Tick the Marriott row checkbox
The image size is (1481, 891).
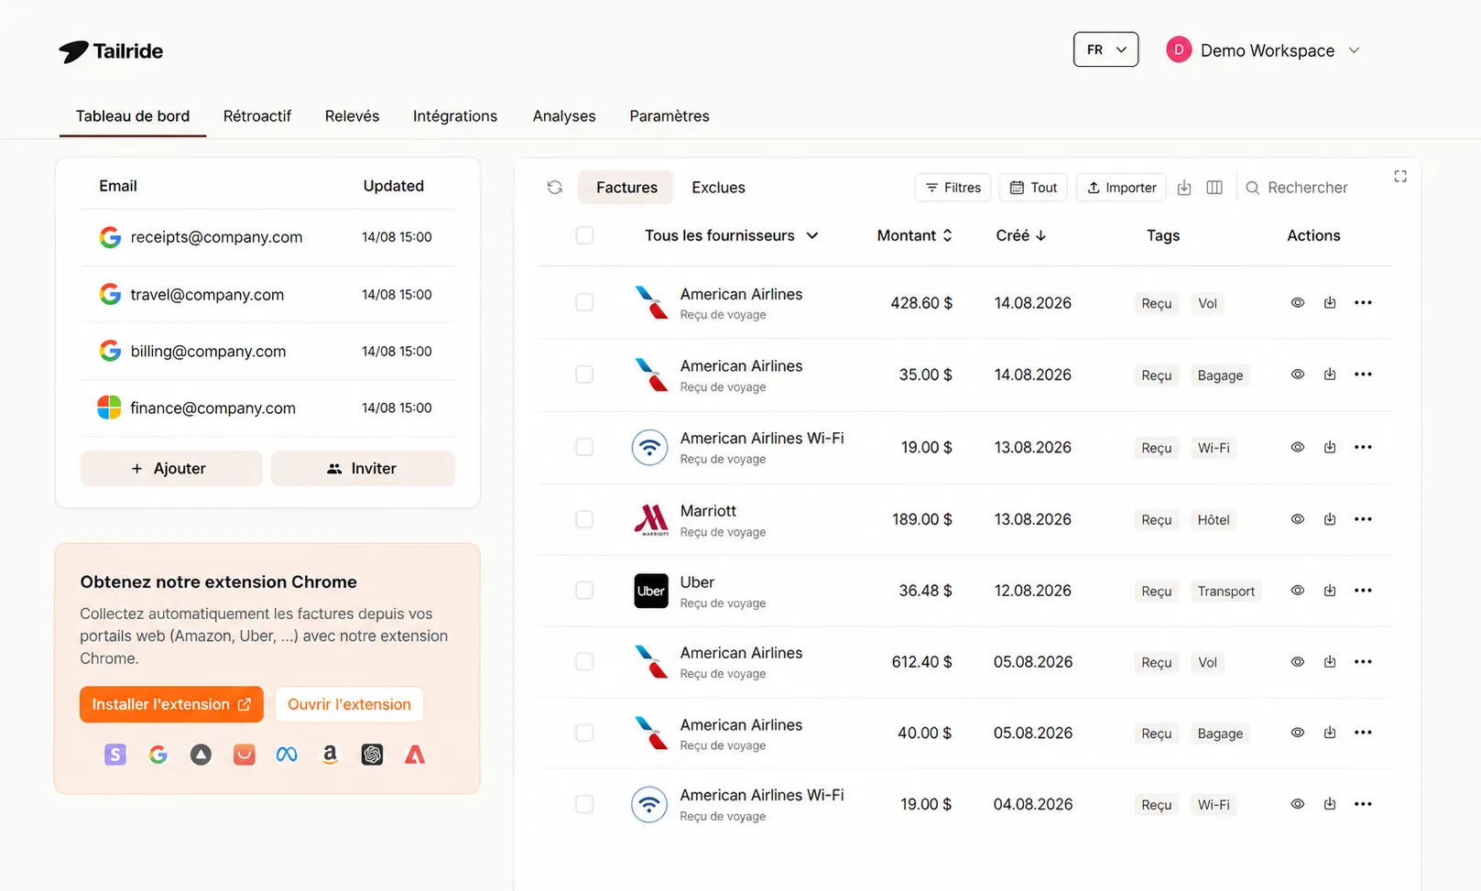point(584,519)
